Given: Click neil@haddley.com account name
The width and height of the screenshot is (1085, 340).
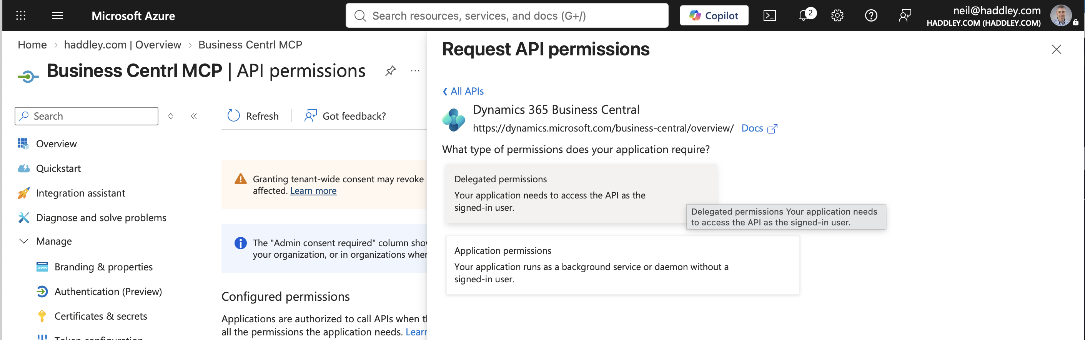Looking at the screenshot, I should pyautogui.click(x=997, y=10).
